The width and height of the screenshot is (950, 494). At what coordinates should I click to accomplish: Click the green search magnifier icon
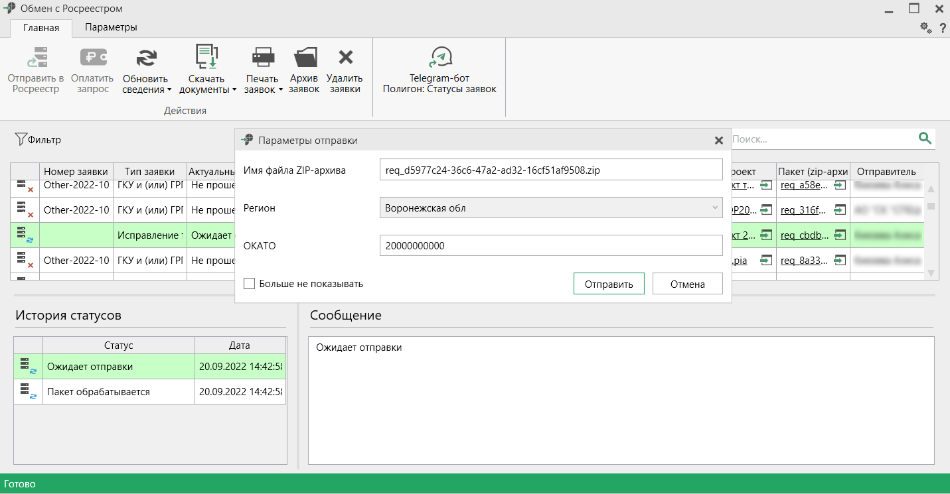(x=924, y=139)
